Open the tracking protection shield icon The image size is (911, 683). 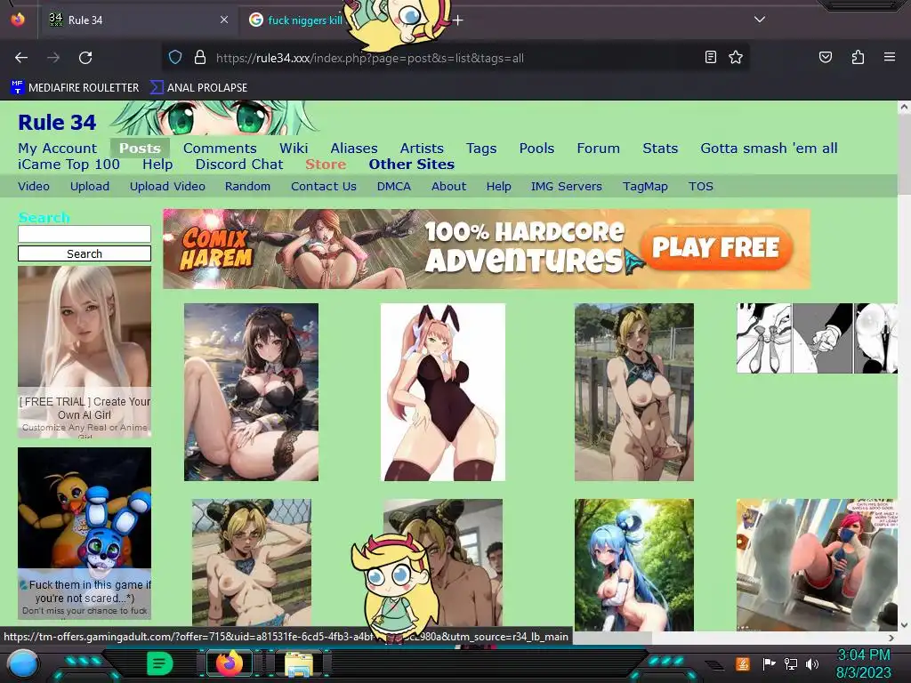(x=175, y=57)
